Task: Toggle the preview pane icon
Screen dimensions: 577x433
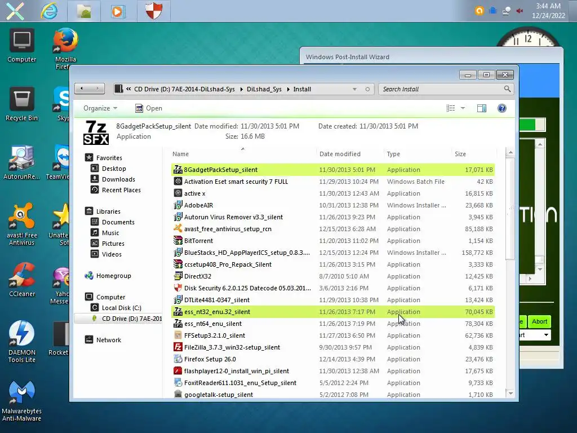Action: (482, 108)
